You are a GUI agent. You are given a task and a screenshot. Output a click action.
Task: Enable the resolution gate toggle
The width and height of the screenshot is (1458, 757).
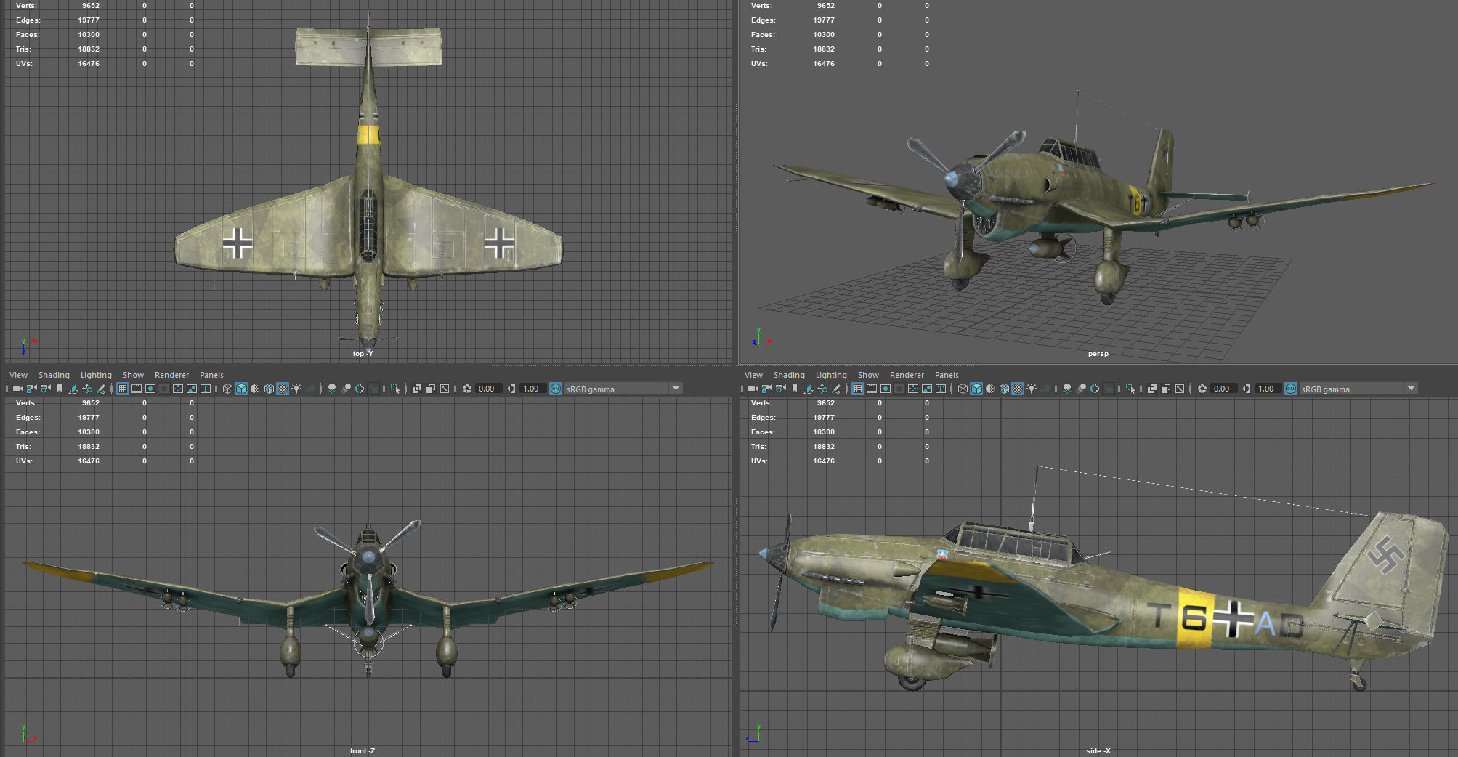pyautogui.click(x=150, y=388)
